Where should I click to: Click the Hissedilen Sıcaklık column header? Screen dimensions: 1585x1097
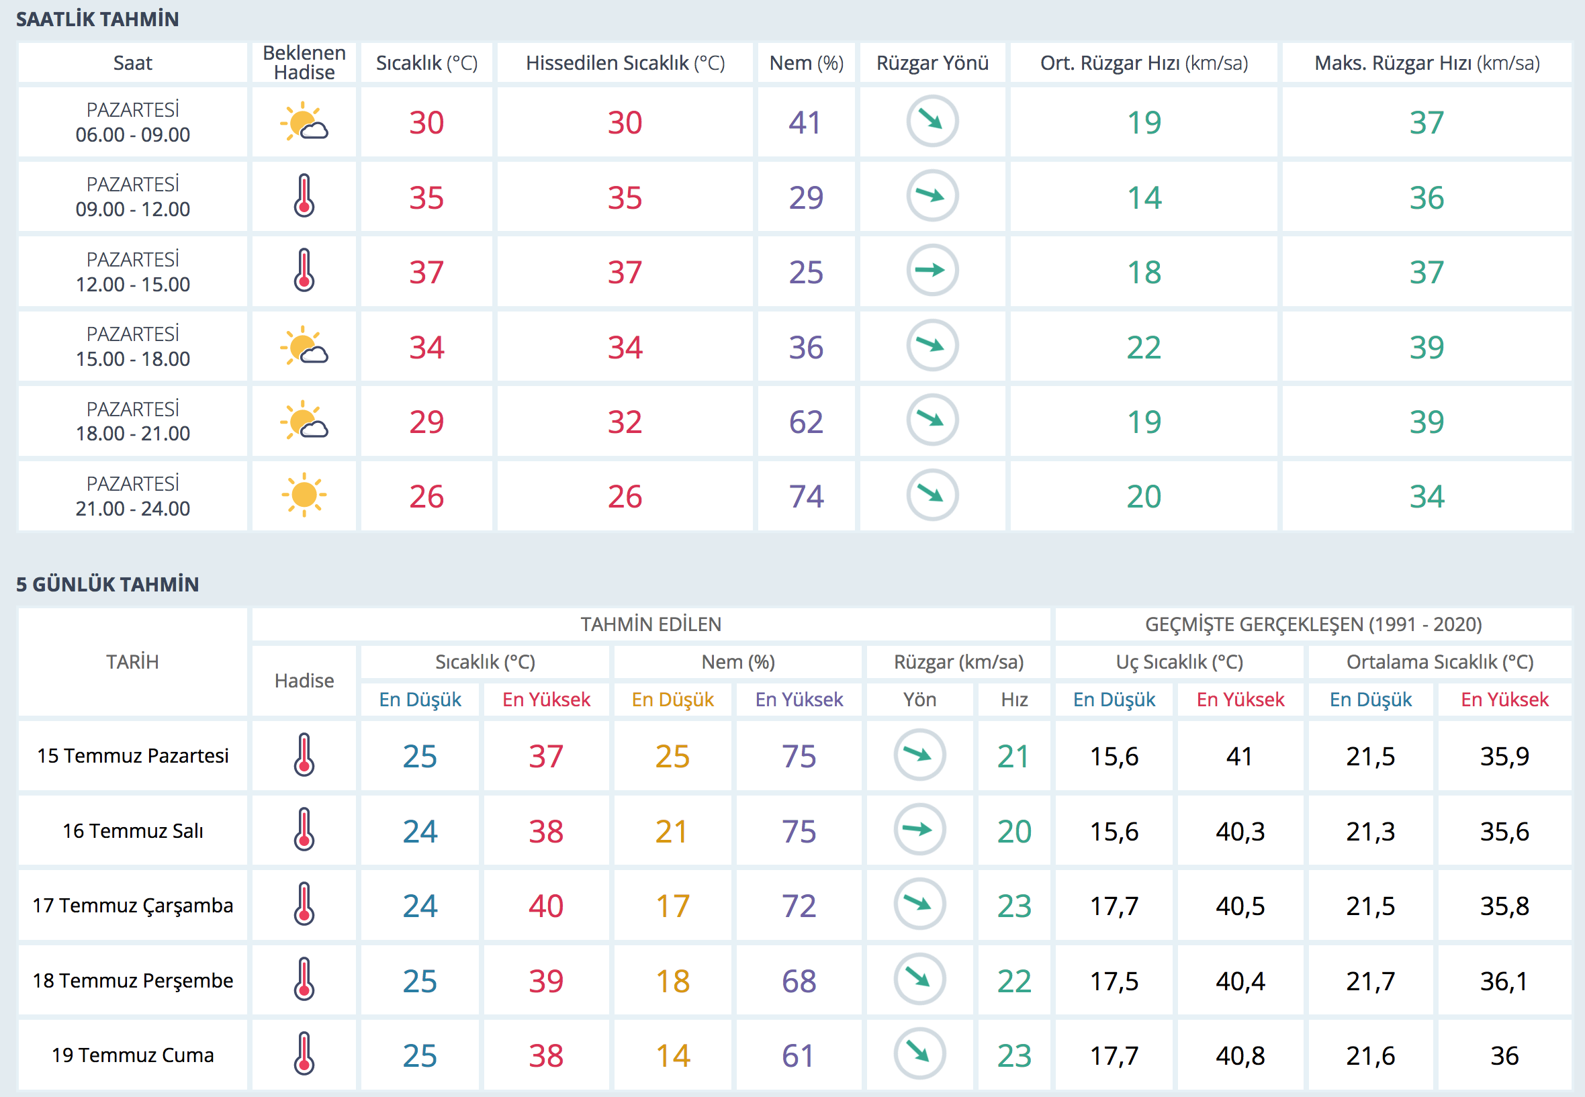[625, 63]
